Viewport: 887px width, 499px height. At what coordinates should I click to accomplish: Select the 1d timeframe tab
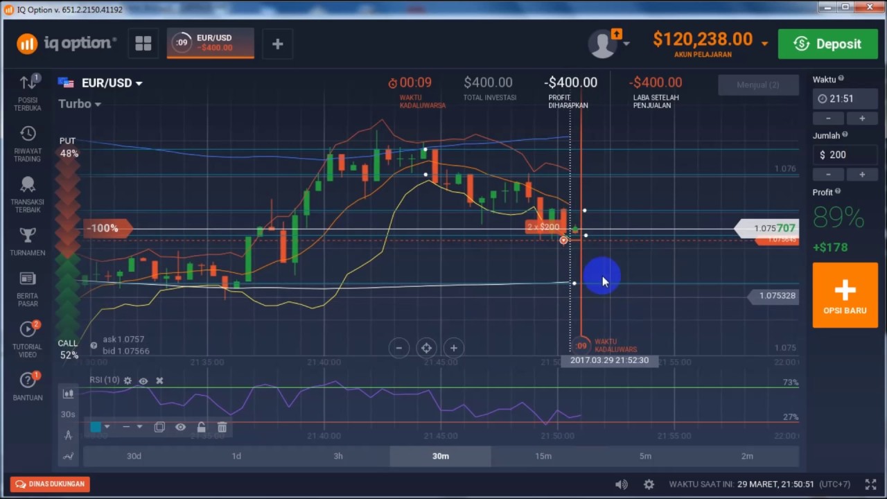tap(236, 456)
